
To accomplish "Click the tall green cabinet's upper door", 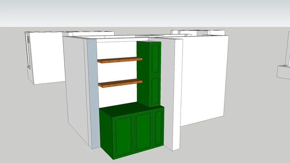I will (x=156, y=59).
